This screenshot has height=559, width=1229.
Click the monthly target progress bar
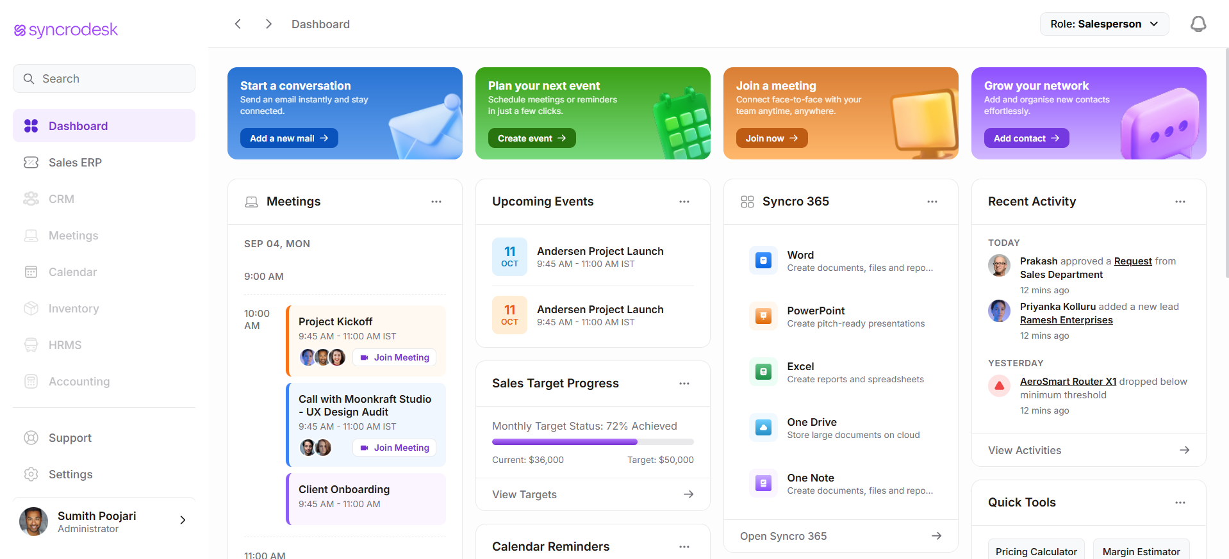click(593, 442)
